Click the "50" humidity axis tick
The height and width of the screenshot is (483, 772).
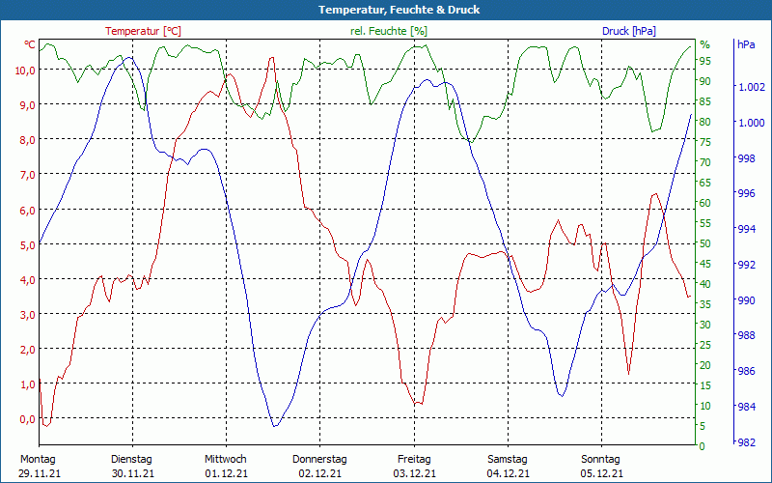click(x=704, y=243)
